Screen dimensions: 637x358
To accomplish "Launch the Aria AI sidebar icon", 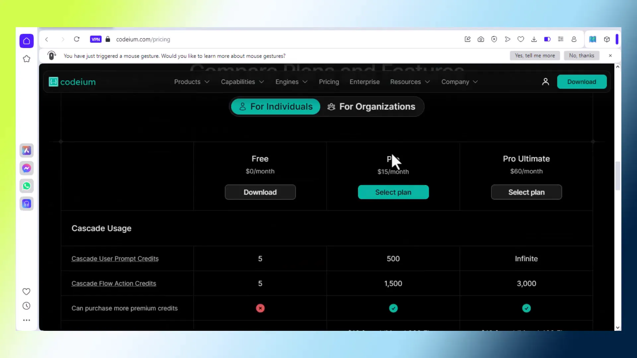I will pos(27,150).
